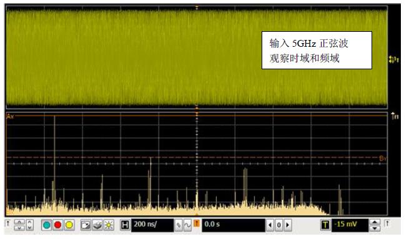409x239 pixels.
Task: Click the sun-shaped intensity icon
Action: [x=109, y=225]
